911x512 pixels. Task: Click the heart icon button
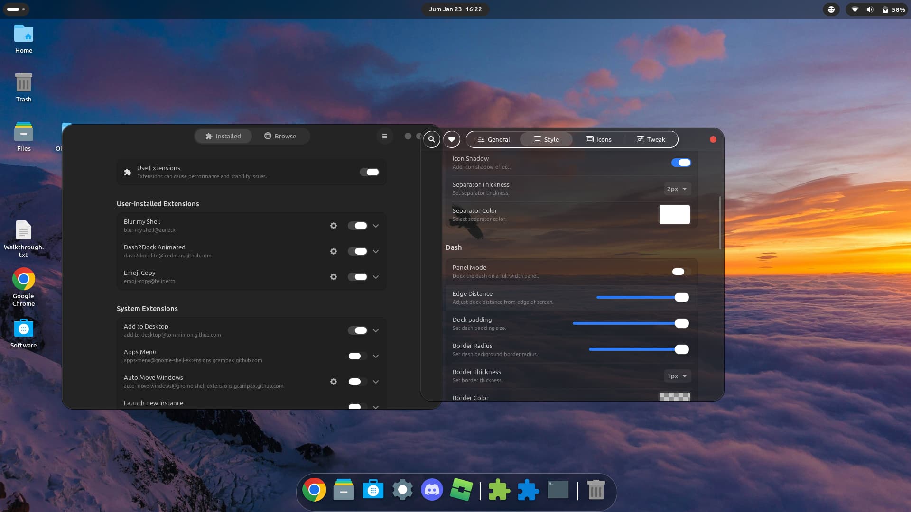click(452, 139)
